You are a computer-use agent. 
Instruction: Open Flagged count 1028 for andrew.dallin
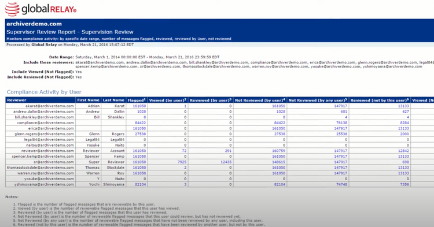tap(141, 111)
